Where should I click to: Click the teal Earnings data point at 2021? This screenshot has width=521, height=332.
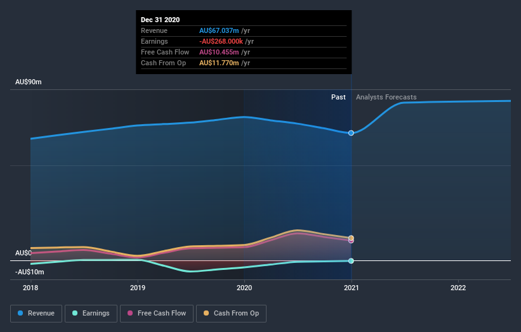[351, 261]
